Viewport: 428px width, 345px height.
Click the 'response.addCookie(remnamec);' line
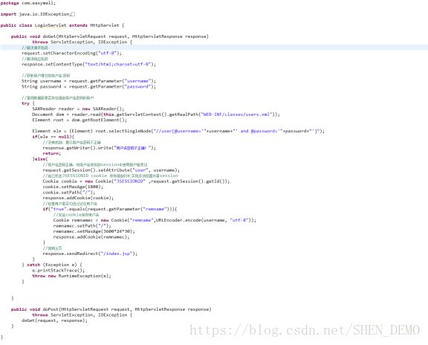91,237
